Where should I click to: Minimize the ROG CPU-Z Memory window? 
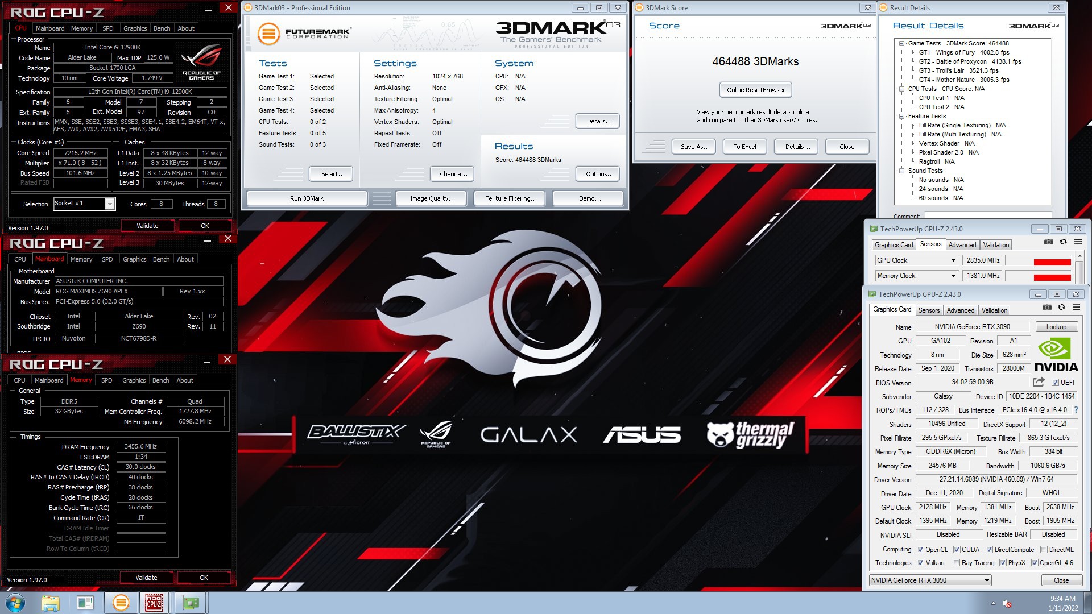click(x=207, y=361)
